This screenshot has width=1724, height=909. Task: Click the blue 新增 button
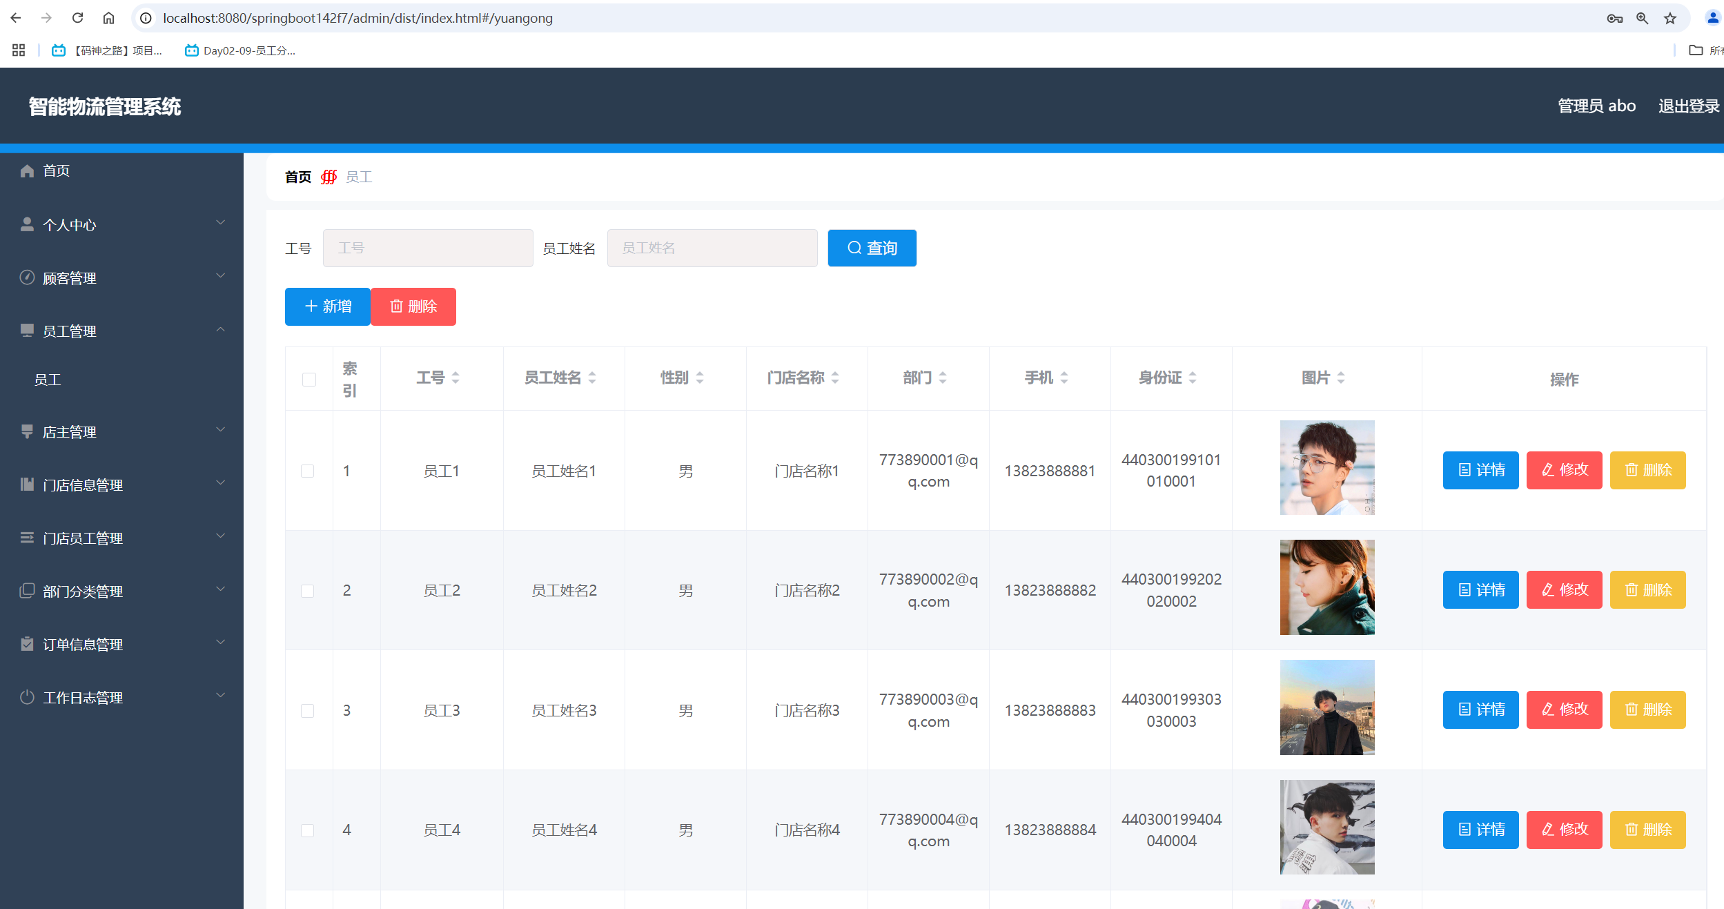click(328, 306)
